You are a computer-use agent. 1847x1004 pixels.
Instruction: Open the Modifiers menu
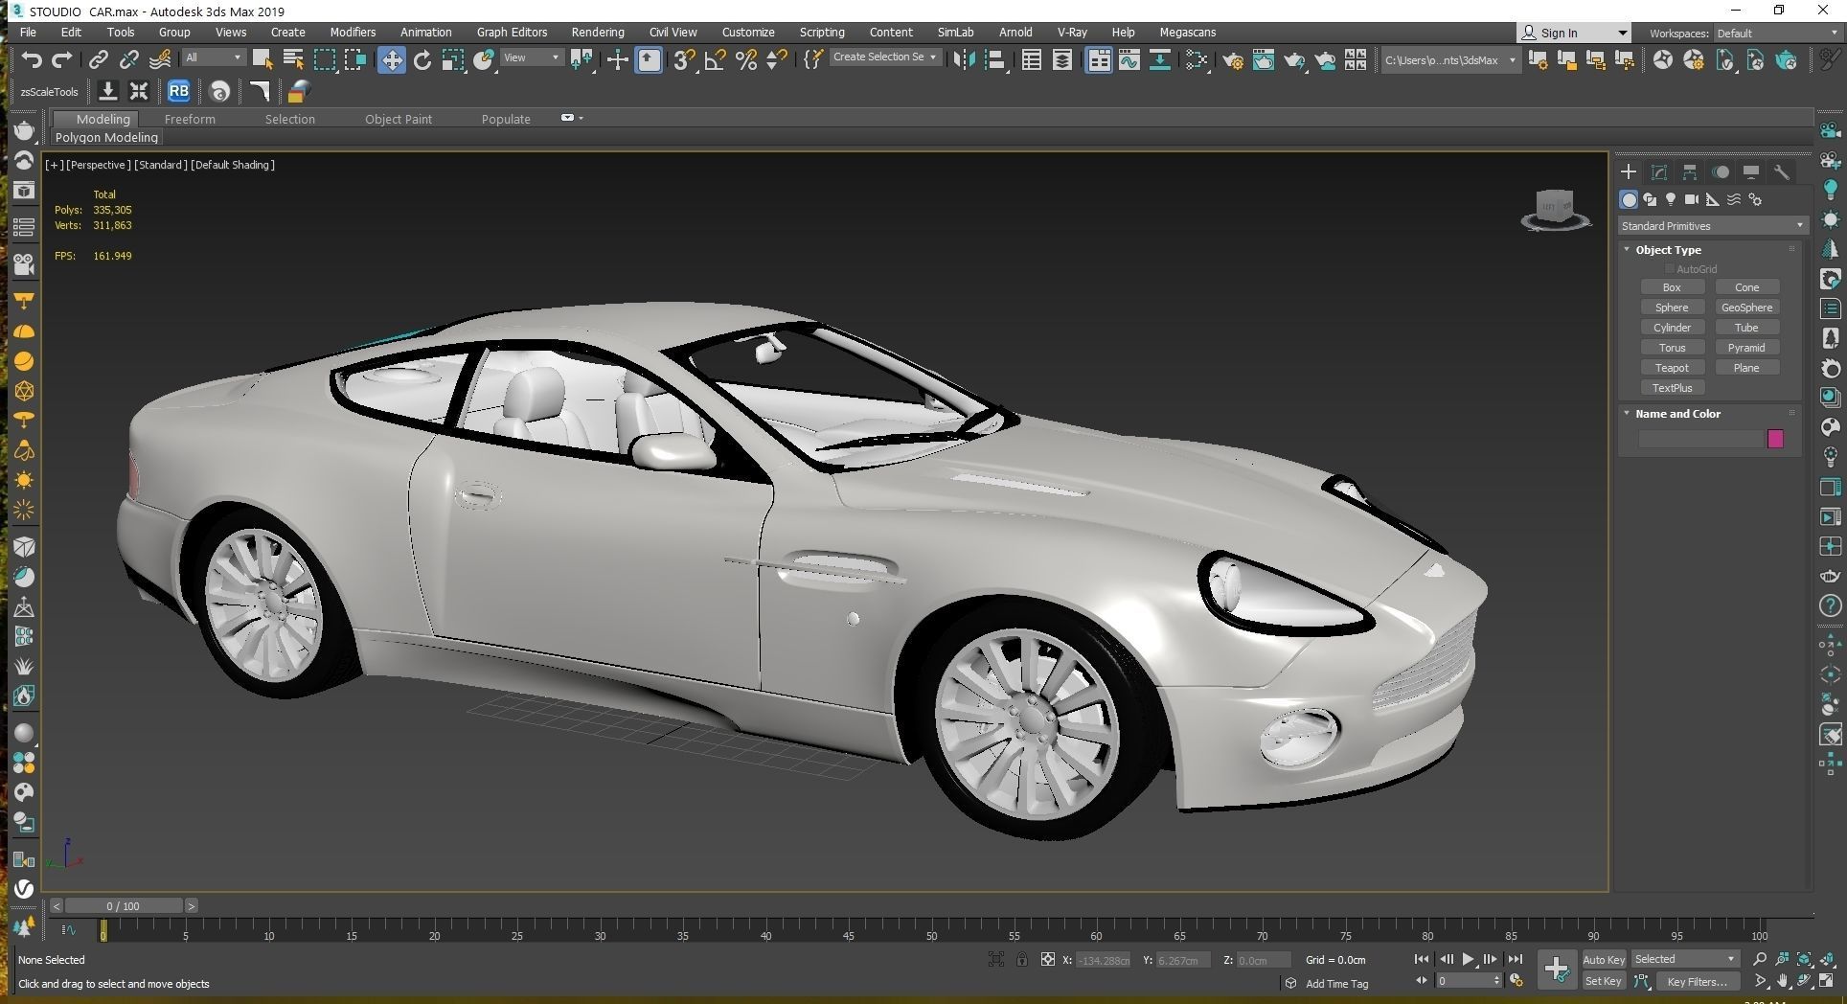(x=353, y=32)
